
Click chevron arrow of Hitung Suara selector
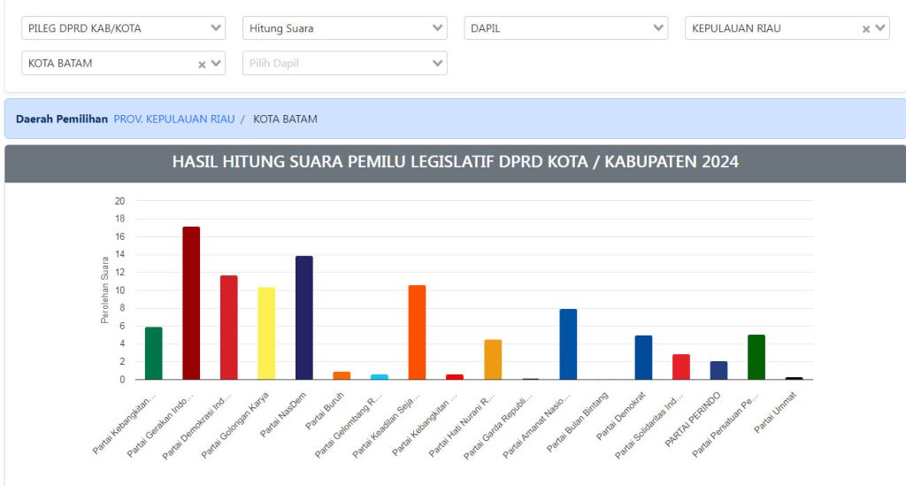(x=438, y=28)
